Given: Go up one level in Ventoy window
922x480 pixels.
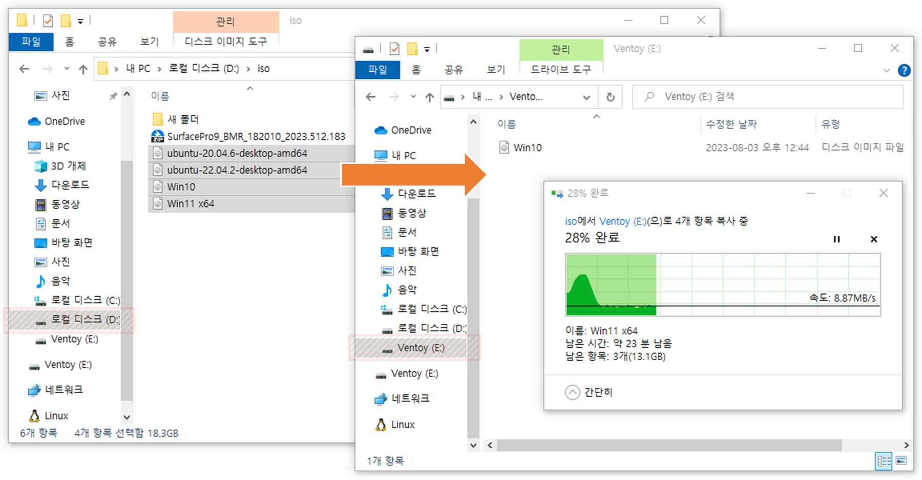Looking at the screenshot, I should point(430,97).
